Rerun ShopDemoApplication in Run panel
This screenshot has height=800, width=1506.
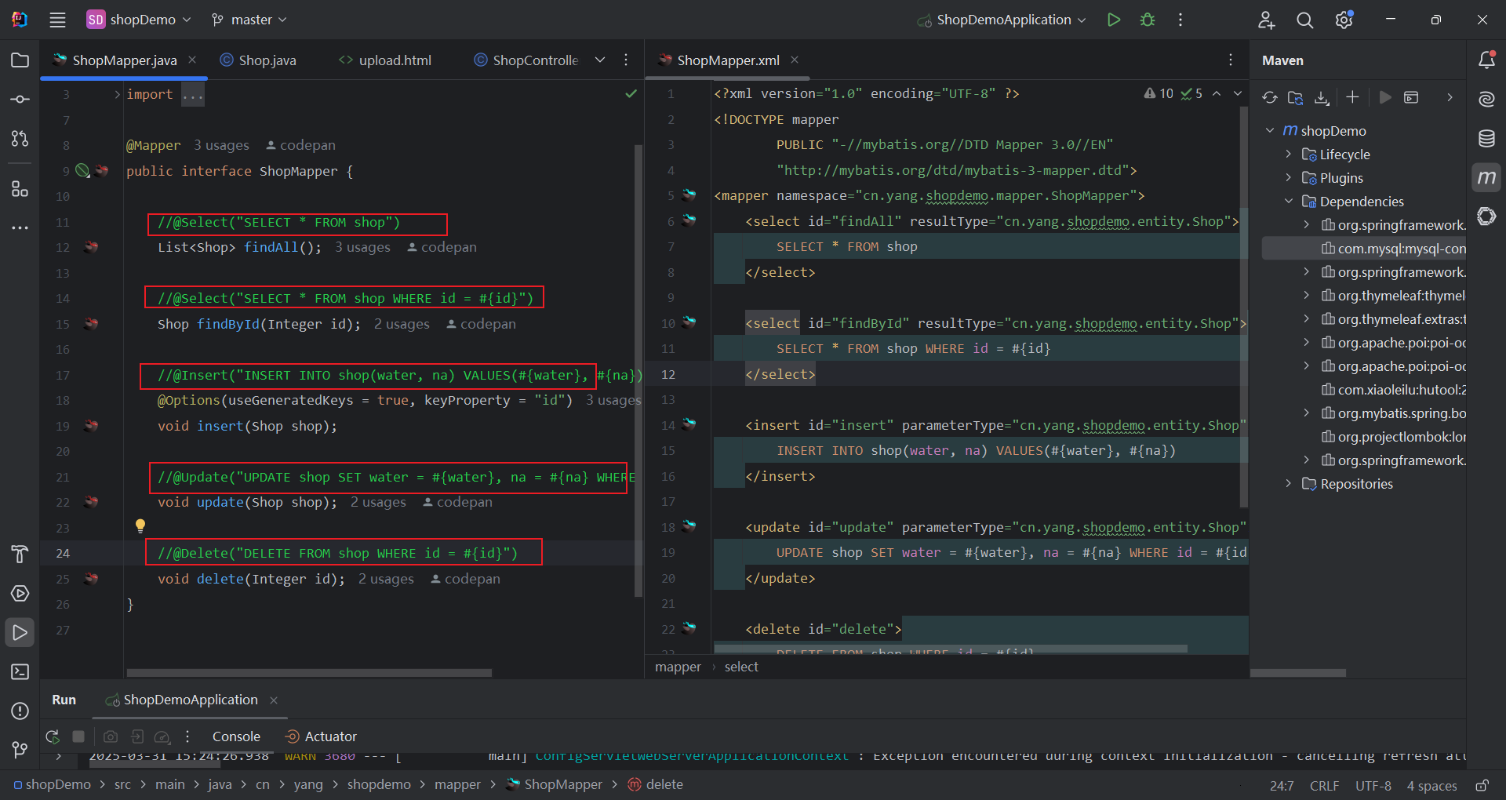[53, 736]
